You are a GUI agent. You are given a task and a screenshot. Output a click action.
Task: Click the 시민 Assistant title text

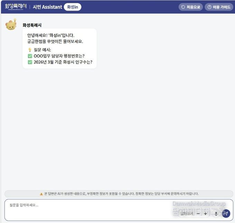[47, 7]
